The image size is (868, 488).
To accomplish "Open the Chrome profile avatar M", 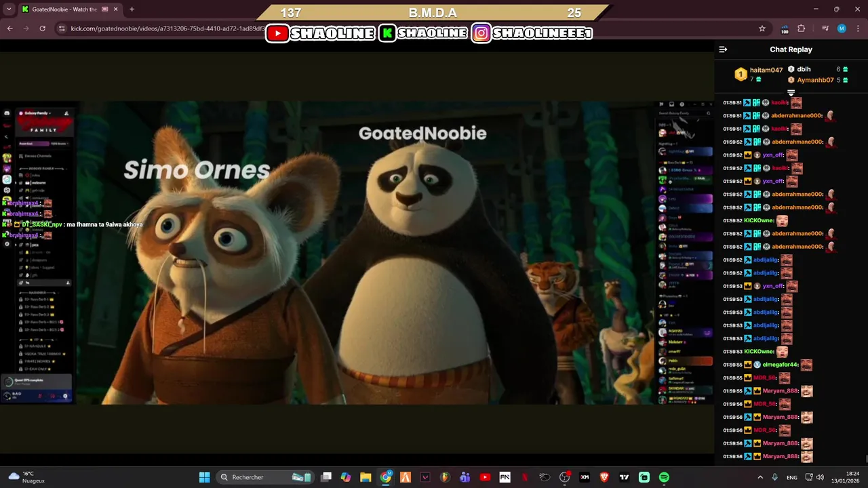I will tap(842, 28).
